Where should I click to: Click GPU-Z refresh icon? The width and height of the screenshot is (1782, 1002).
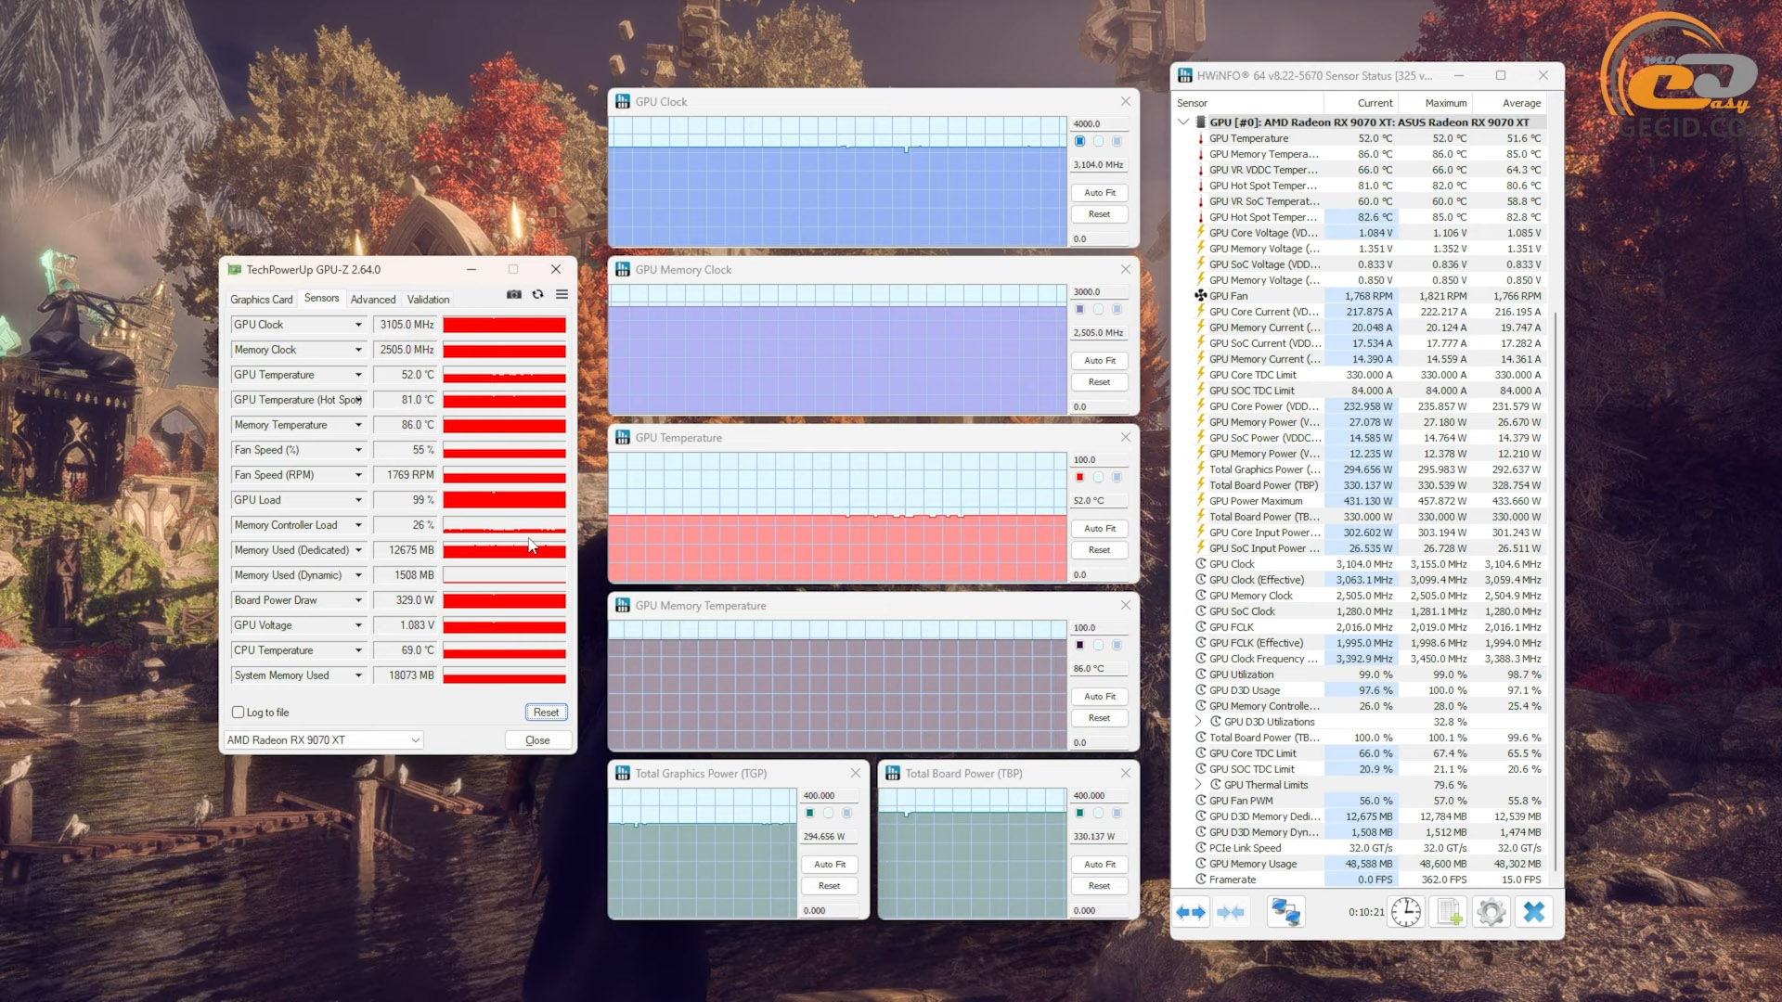[537, 294]
